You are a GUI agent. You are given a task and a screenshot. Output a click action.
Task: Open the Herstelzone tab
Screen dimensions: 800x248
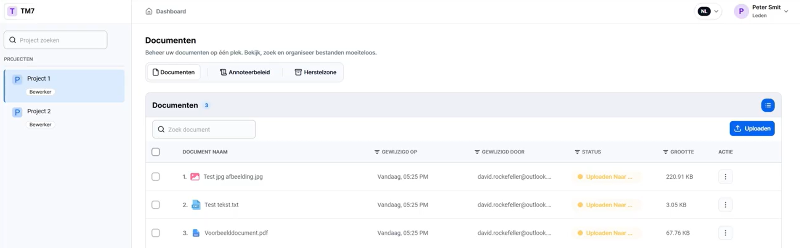315,72
